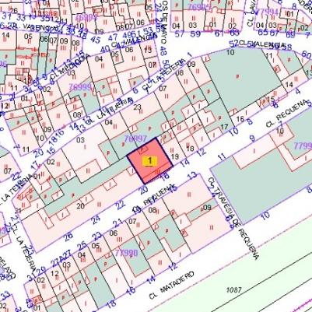Select parcel 17 near street number 10

click(x=224, y=127)
